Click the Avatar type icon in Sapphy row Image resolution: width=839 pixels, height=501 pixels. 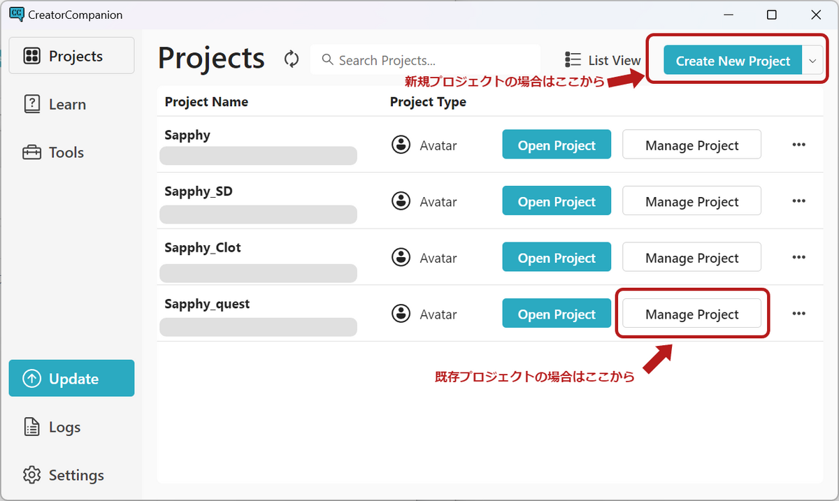coord(401,145)
